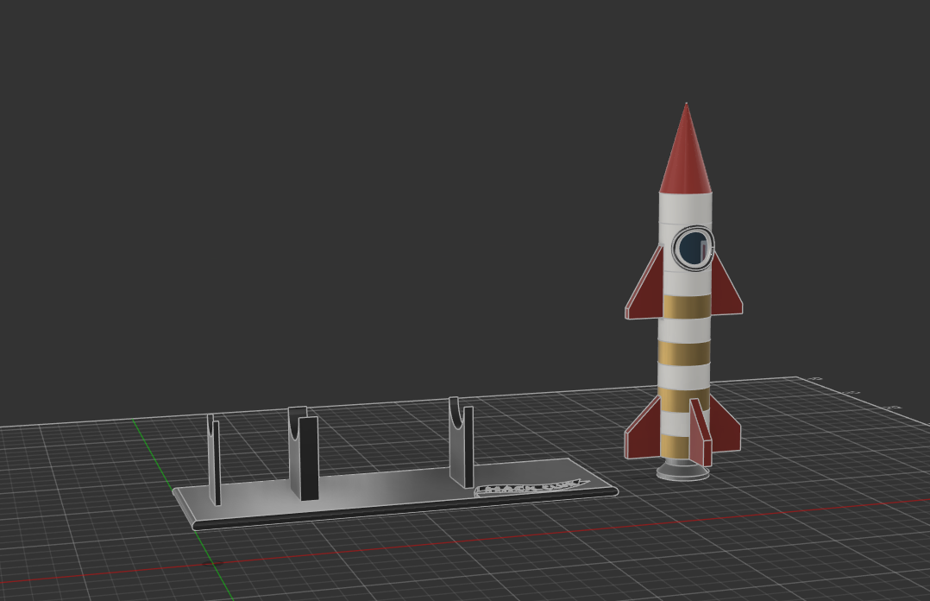
Task: Click the rocket's round porthole window
Action: pos(693,248)
